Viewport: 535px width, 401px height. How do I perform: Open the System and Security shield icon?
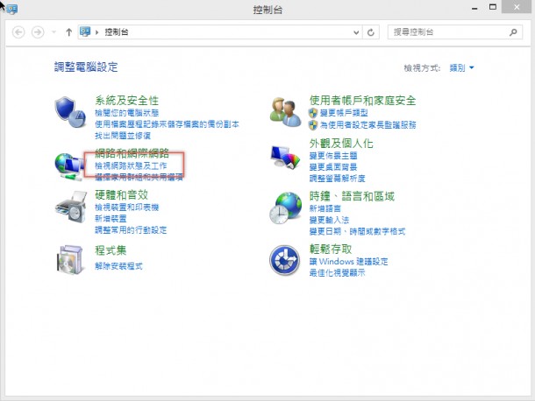[x=70, y=112]
